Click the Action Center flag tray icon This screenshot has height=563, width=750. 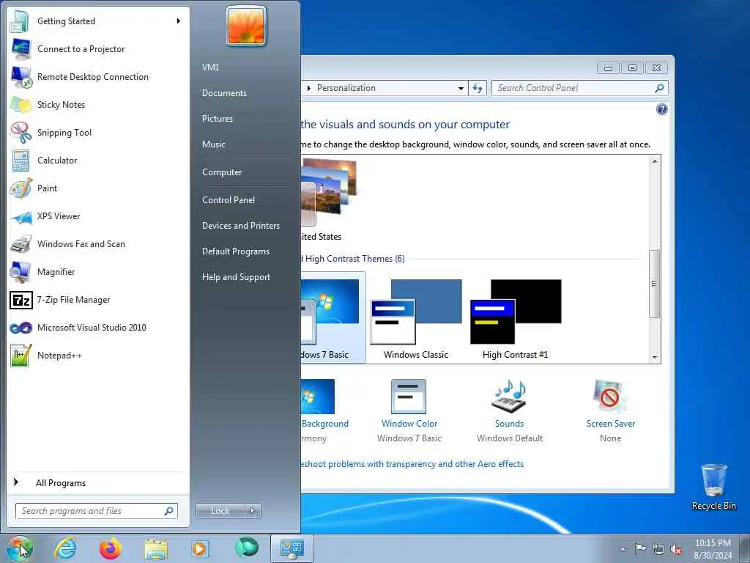pos(639,548)
